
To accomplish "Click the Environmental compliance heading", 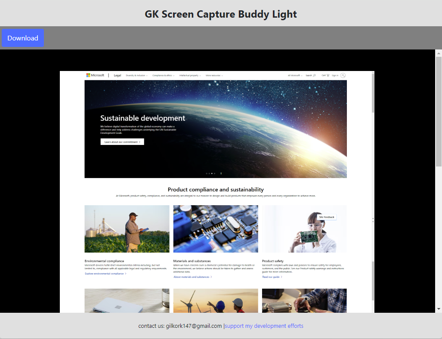I will coord(104,261).
